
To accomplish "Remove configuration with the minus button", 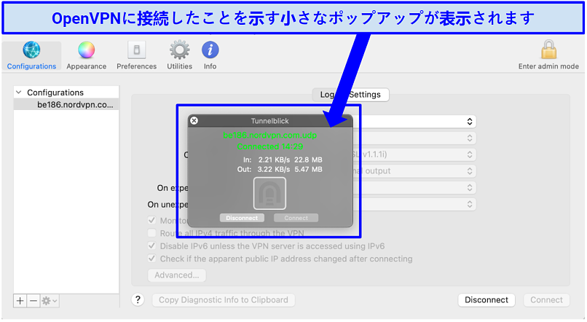I will (x=34, y=301).
